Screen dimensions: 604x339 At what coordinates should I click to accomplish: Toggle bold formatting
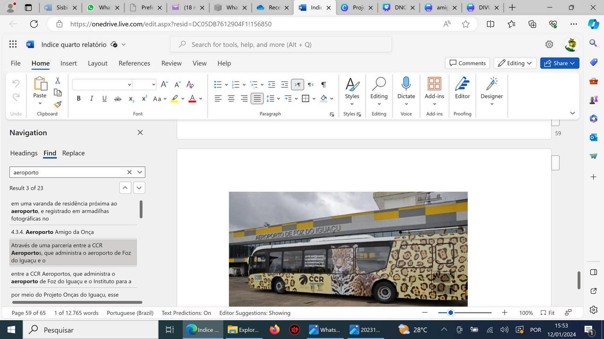point(79,98)
